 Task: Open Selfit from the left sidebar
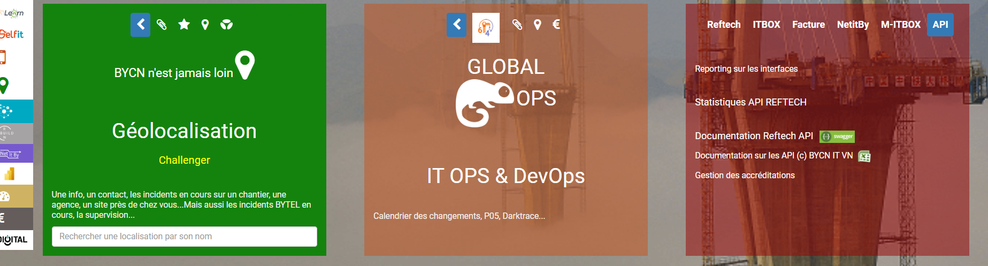point(12,34)
